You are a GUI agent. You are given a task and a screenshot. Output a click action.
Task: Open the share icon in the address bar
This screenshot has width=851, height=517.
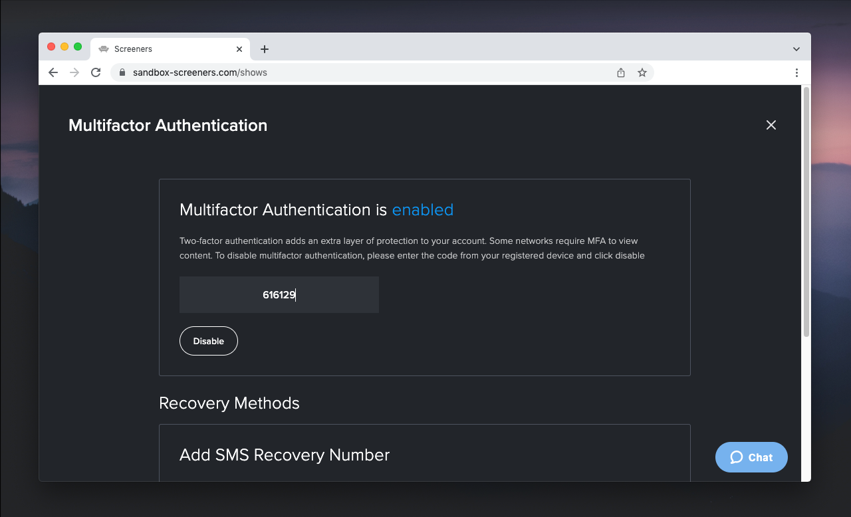620,72
